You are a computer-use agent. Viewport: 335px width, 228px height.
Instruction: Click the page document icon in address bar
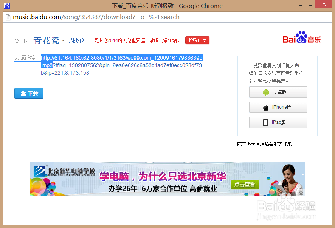pos(8,17)
